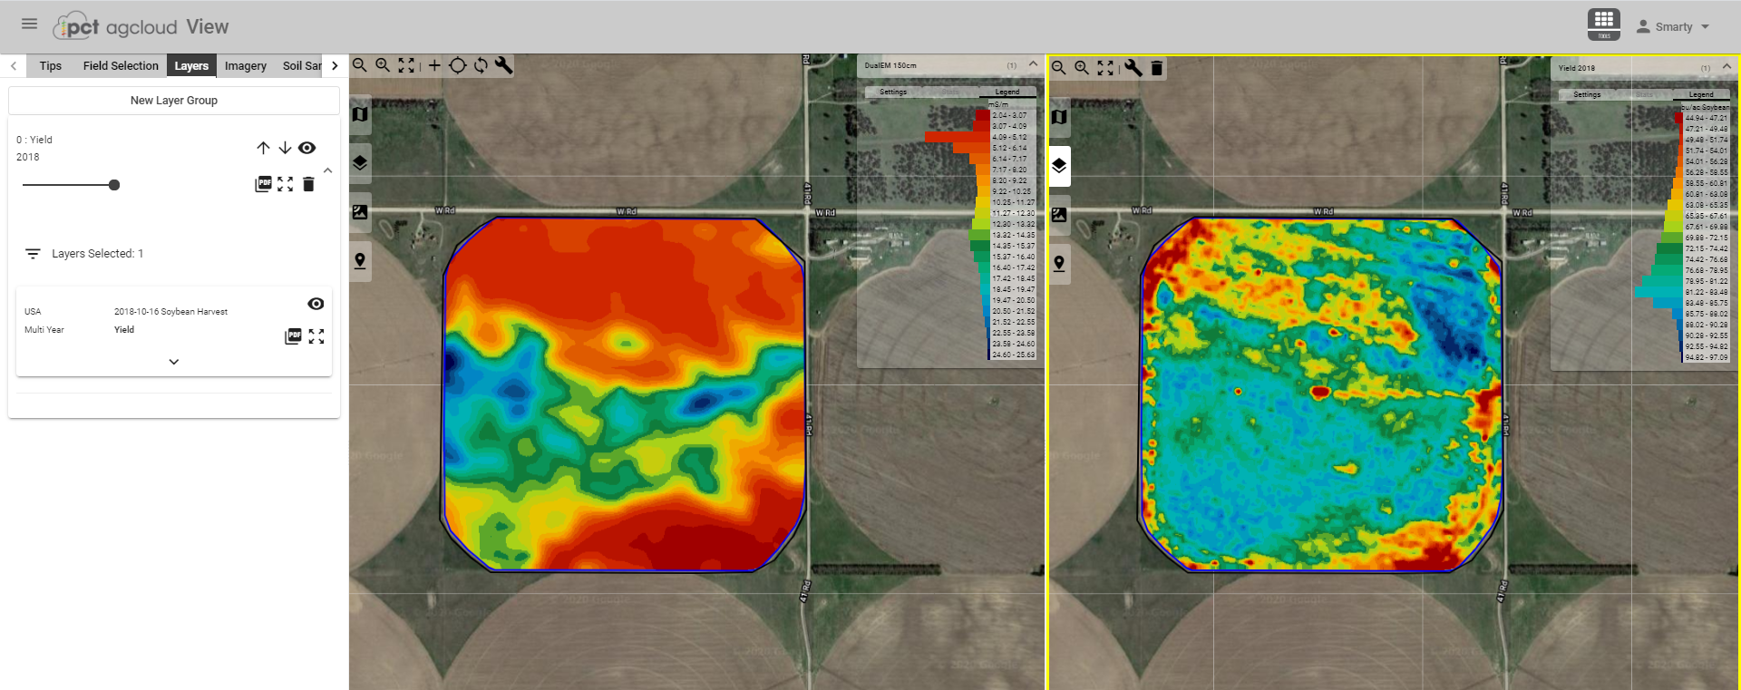This screenshot has height=690, width=1741.
Task: Toggle visibility of Soybean Harvest layer
Action: click(316, 304)
